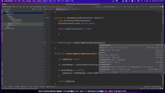Open the Build menu
The height and width of the screenshot is (93, 165).
[51, 1]
